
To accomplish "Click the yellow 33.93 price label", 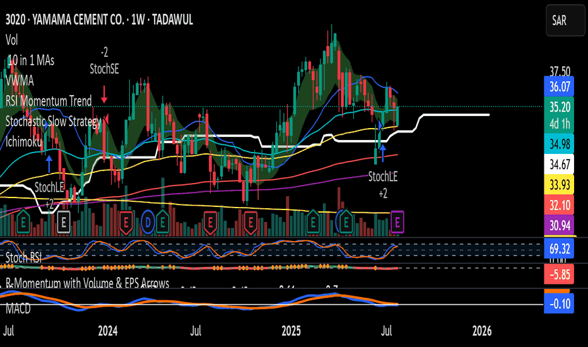I will point(559,185).
